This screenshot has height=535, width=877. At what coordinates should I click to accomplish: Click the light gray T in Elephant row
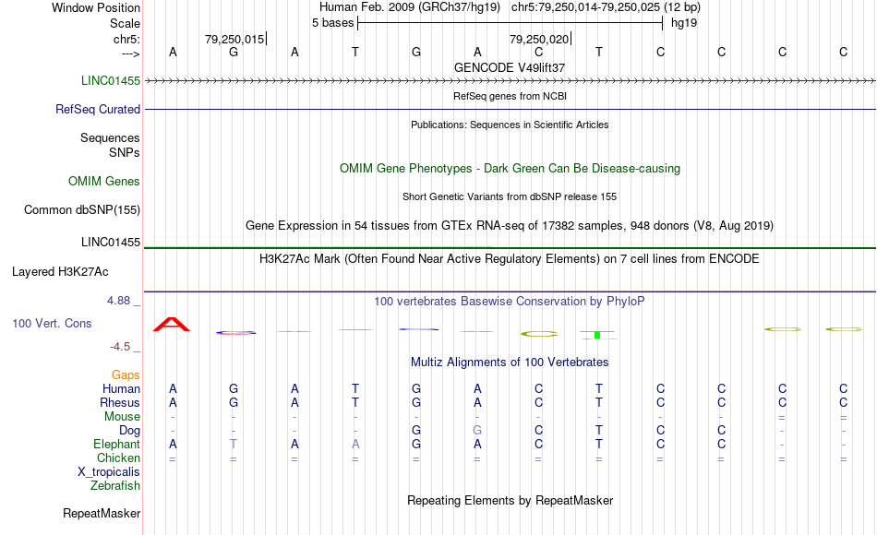pos(234,444)
